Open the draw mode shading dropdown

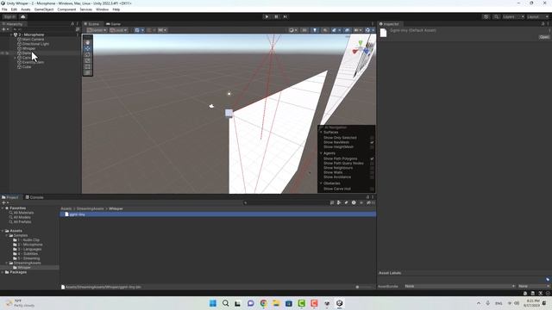[292, 30]
